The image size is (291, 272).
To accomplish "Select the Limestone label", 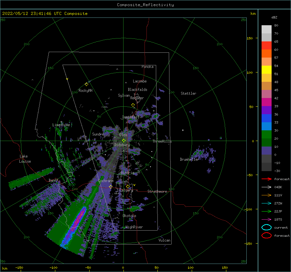I will pos(61,125).
